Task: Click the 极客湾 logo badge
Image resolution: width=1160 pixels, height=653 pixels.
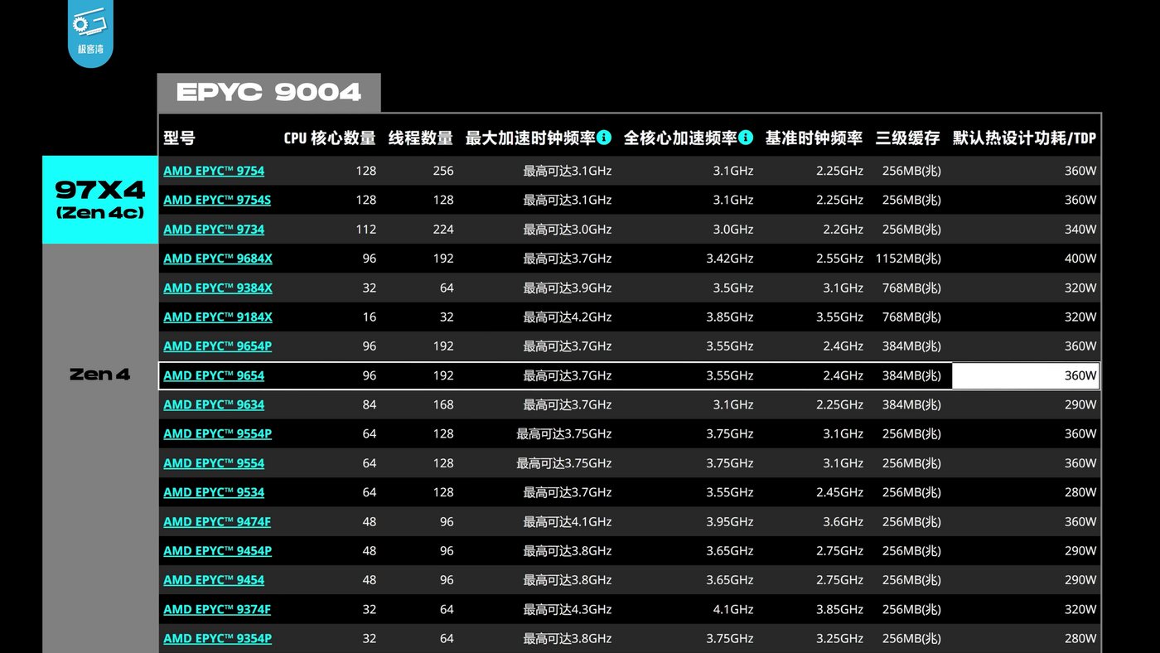Action: pyautogui.click(x=90, y=32)
